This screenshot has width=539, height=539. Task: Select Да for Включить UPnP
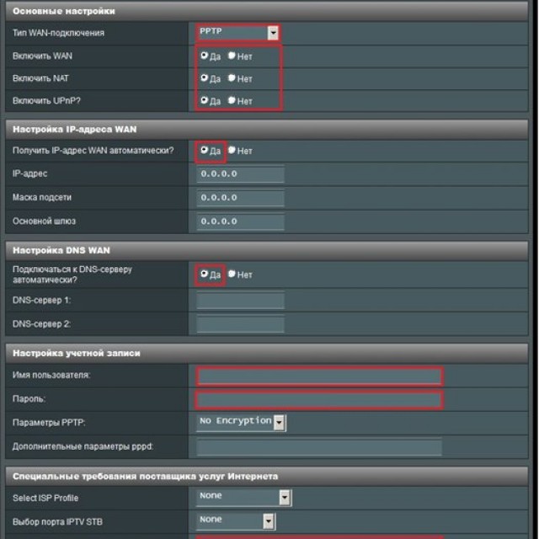pos(204,100)
